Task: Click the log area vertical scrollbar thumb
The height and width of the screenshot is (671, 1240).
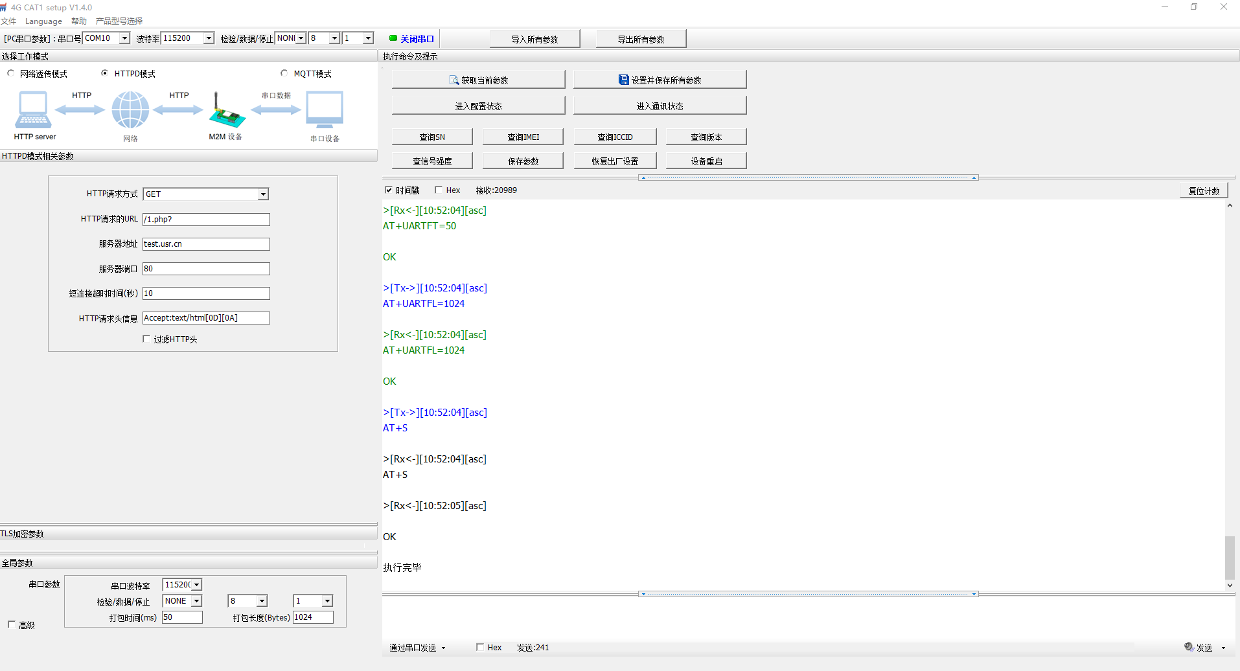Action: pyautogui.click(x=1230, y=558)
